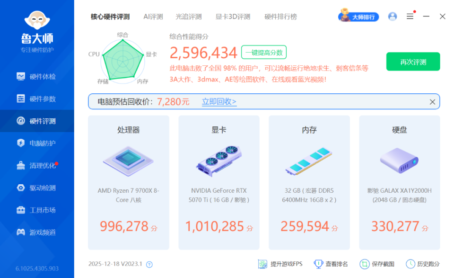Image resolution: width=454 pixels, height=278 pixels.
Task: Open the 游戏频道 game channel
Action: pos(36,232)
